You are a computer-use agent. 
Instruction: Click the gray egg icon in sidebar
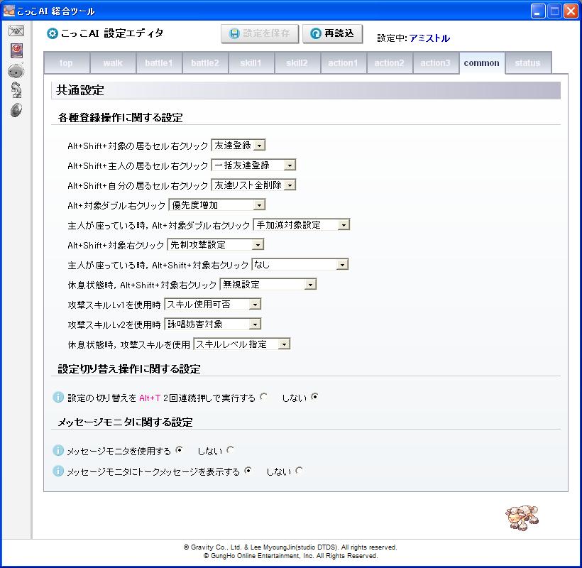[16, 109]
